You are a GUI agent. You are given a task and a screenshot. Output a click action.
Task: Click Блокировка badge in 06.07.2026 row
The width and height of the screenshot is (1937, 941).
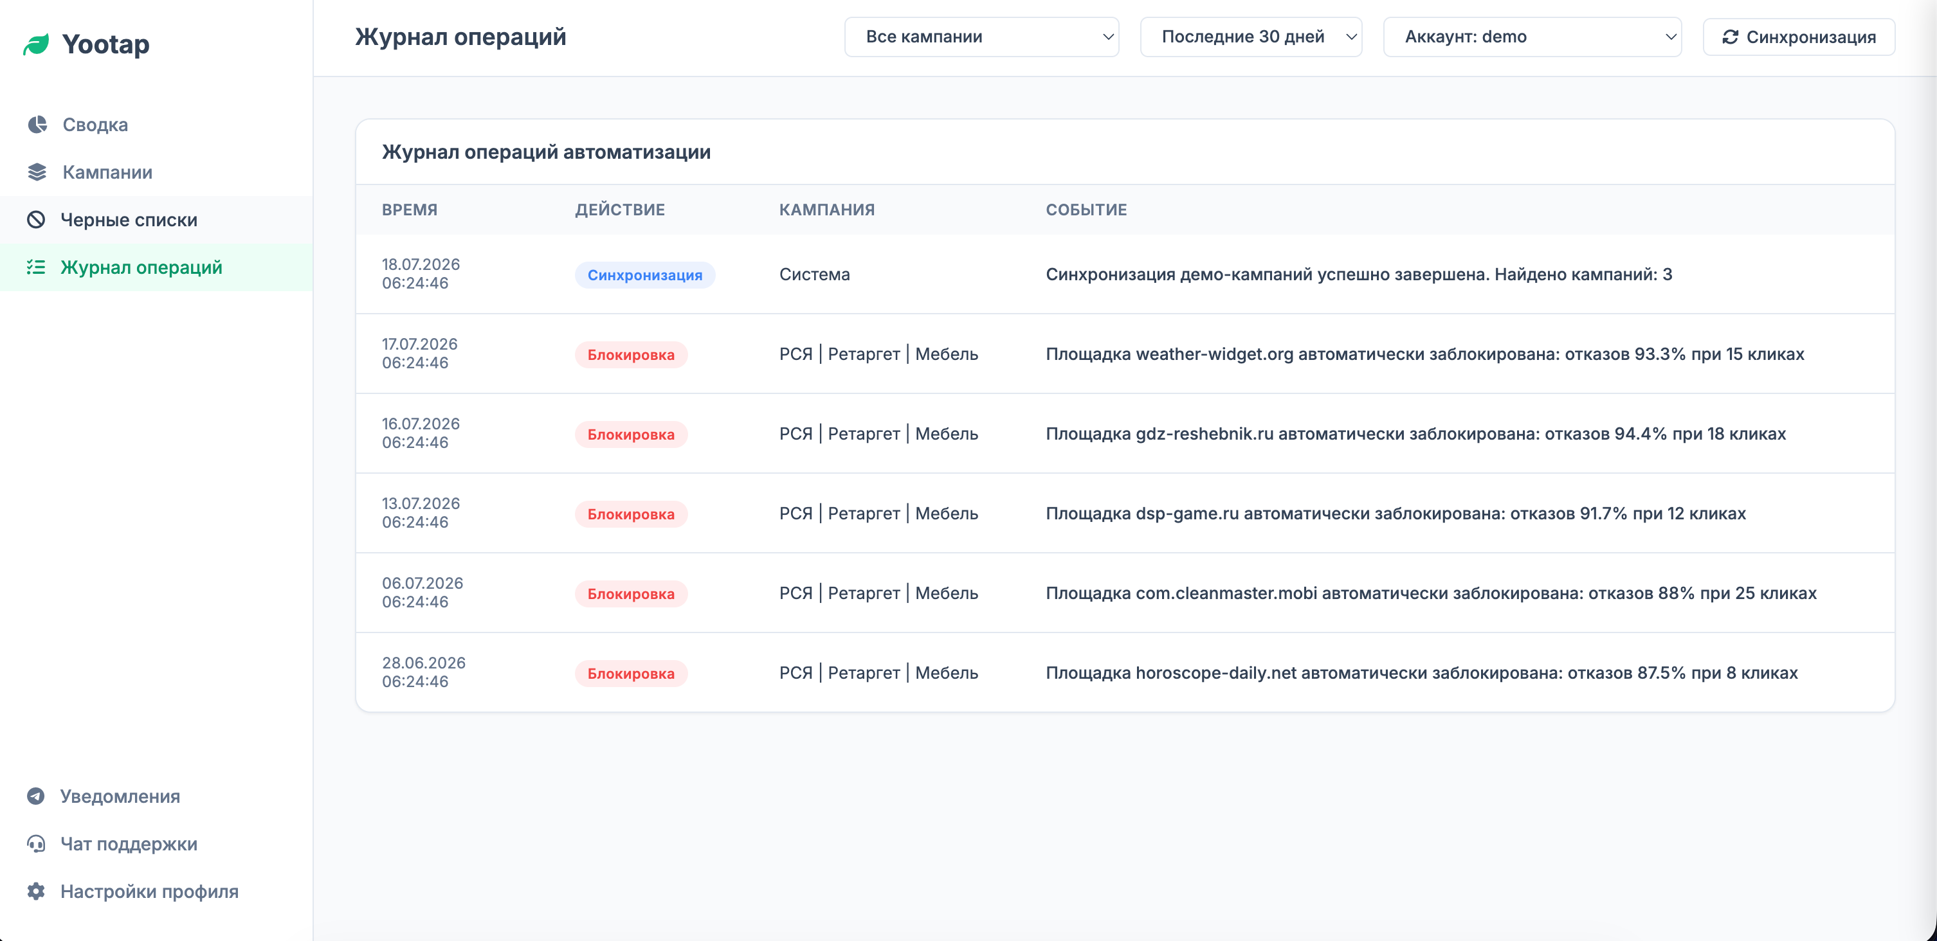[631, 594]
